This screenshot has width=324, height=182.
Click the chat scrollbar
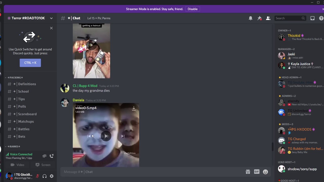point(272,147)
